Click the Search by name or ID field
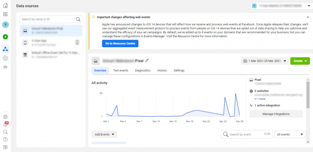Viewport: 313px width, 152px height. coord(51,19)
